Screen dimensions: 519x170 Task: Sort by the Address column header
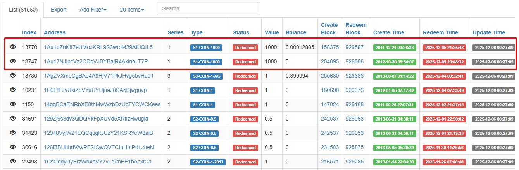tap(55, 32)
